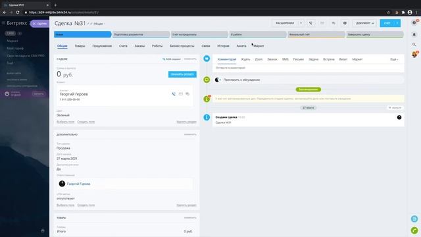Open the browser profile avatar icon
Viewport: 421px width, 237px height.
(x=410, y=13)
